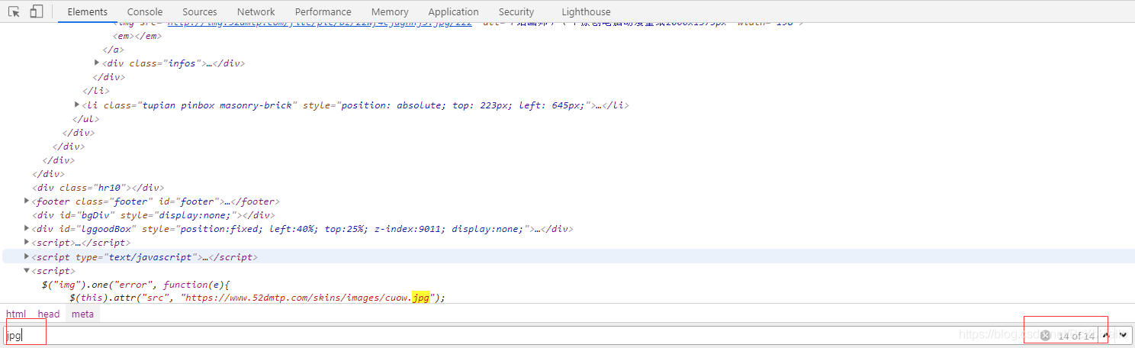Clear the search box with X icon
1135x348 pixels.
point(1045,335)
